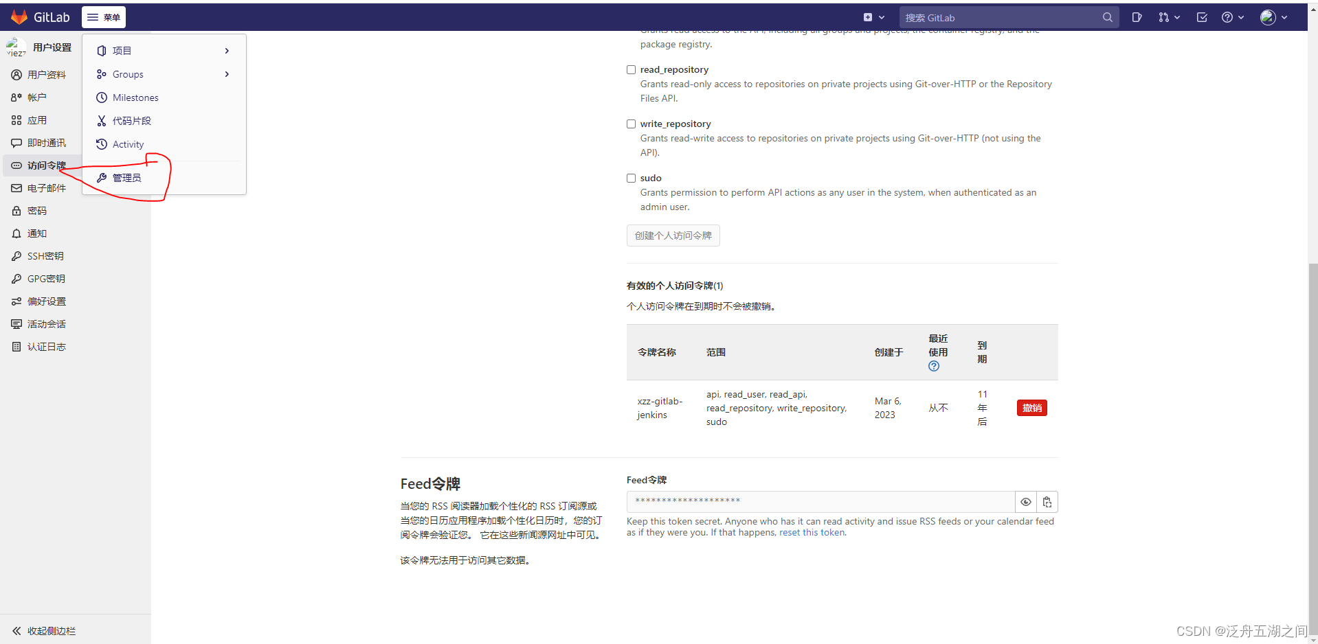The height and width of the screenshot is (644, 1318).
Task: Collapse sidebar with 收起侧边栏
Action: coord(76,631)
